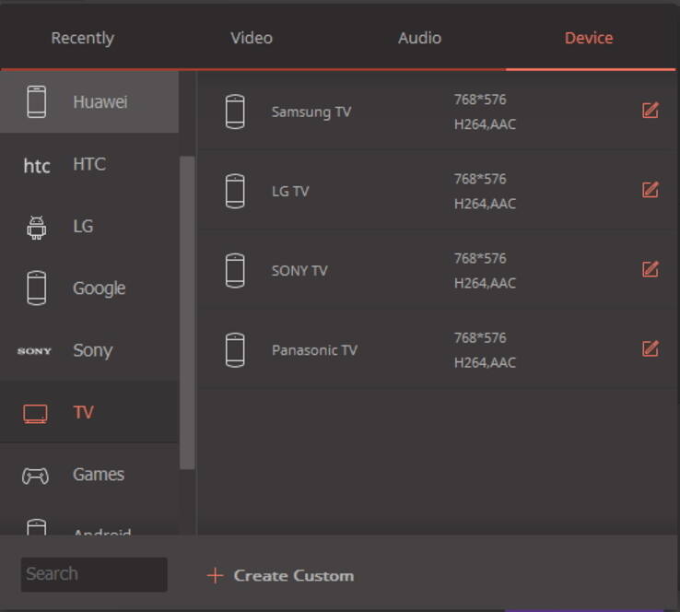The height and width of the screenshot is (612, 680).
Task: Choose the Google category label
Action: point(100,288)
